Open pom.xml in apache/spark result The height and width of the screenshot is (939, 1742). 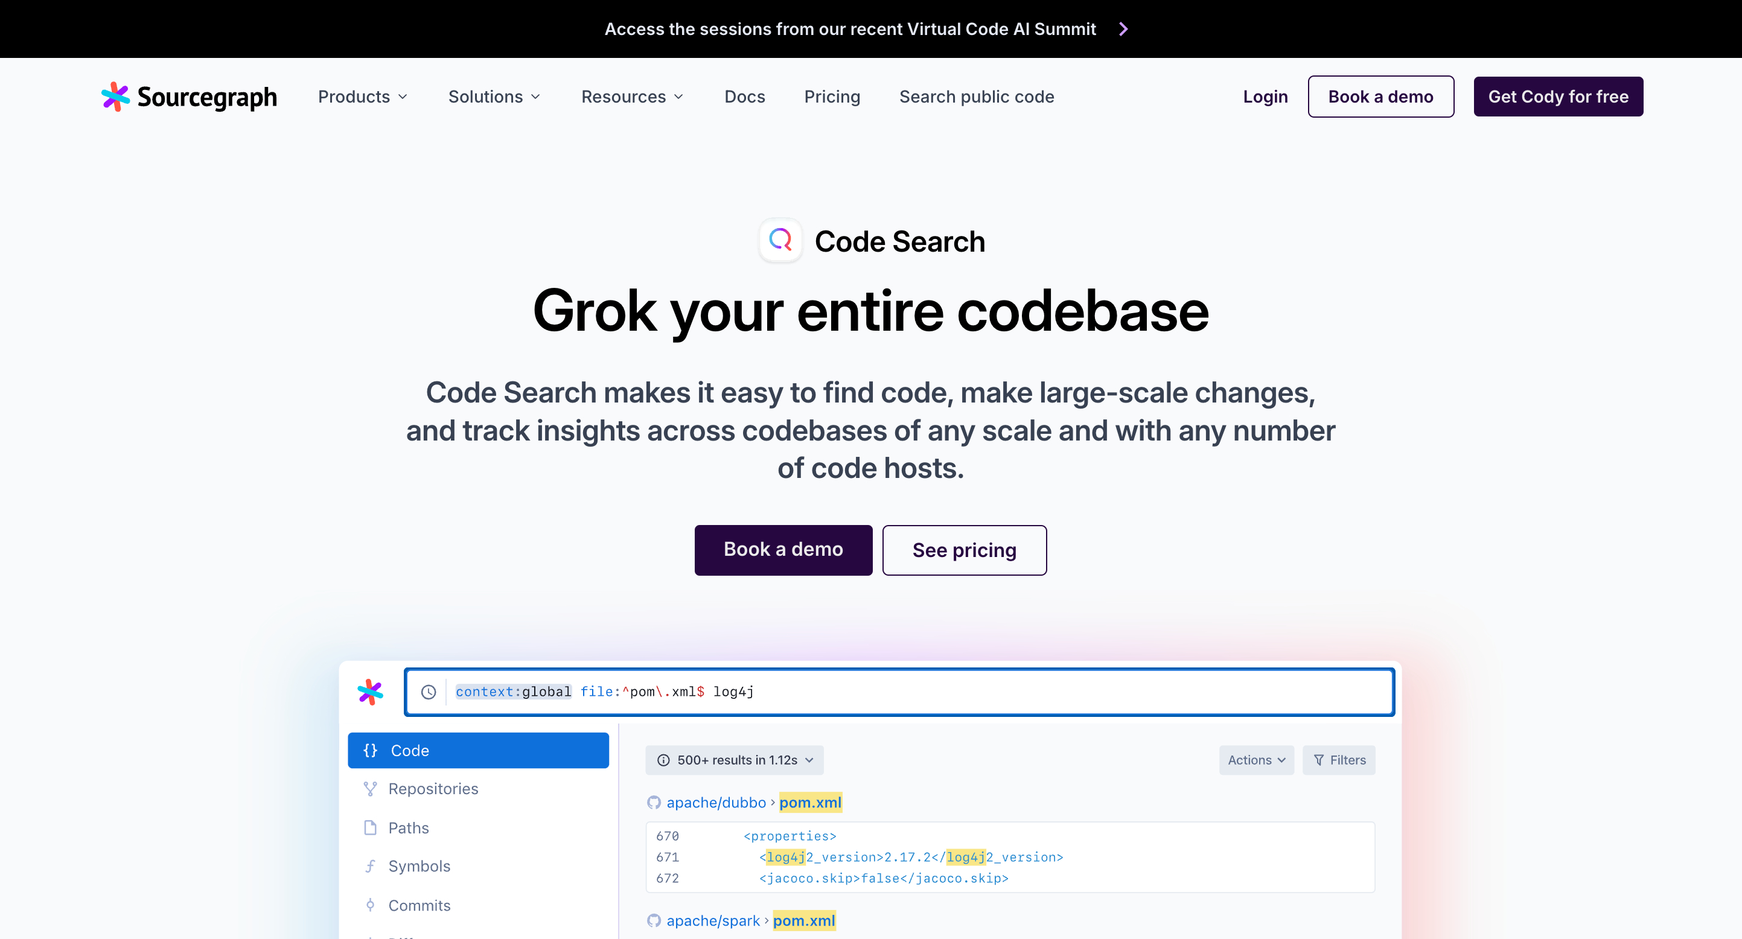point(804,921)
